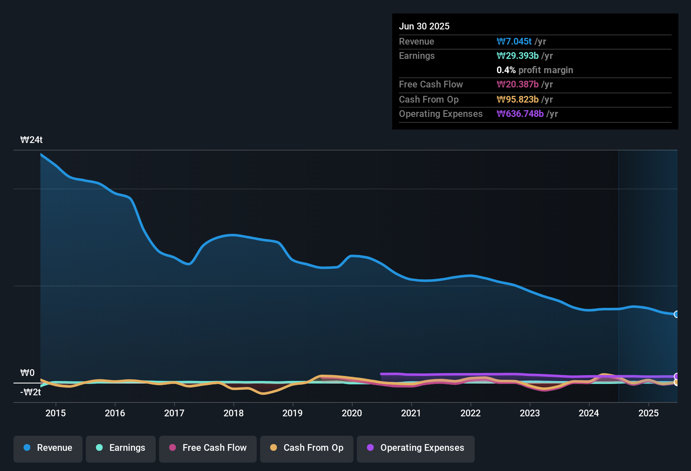Enable the Cash From Op series
This screenshot has width=691, height=471.
point(306,448)
